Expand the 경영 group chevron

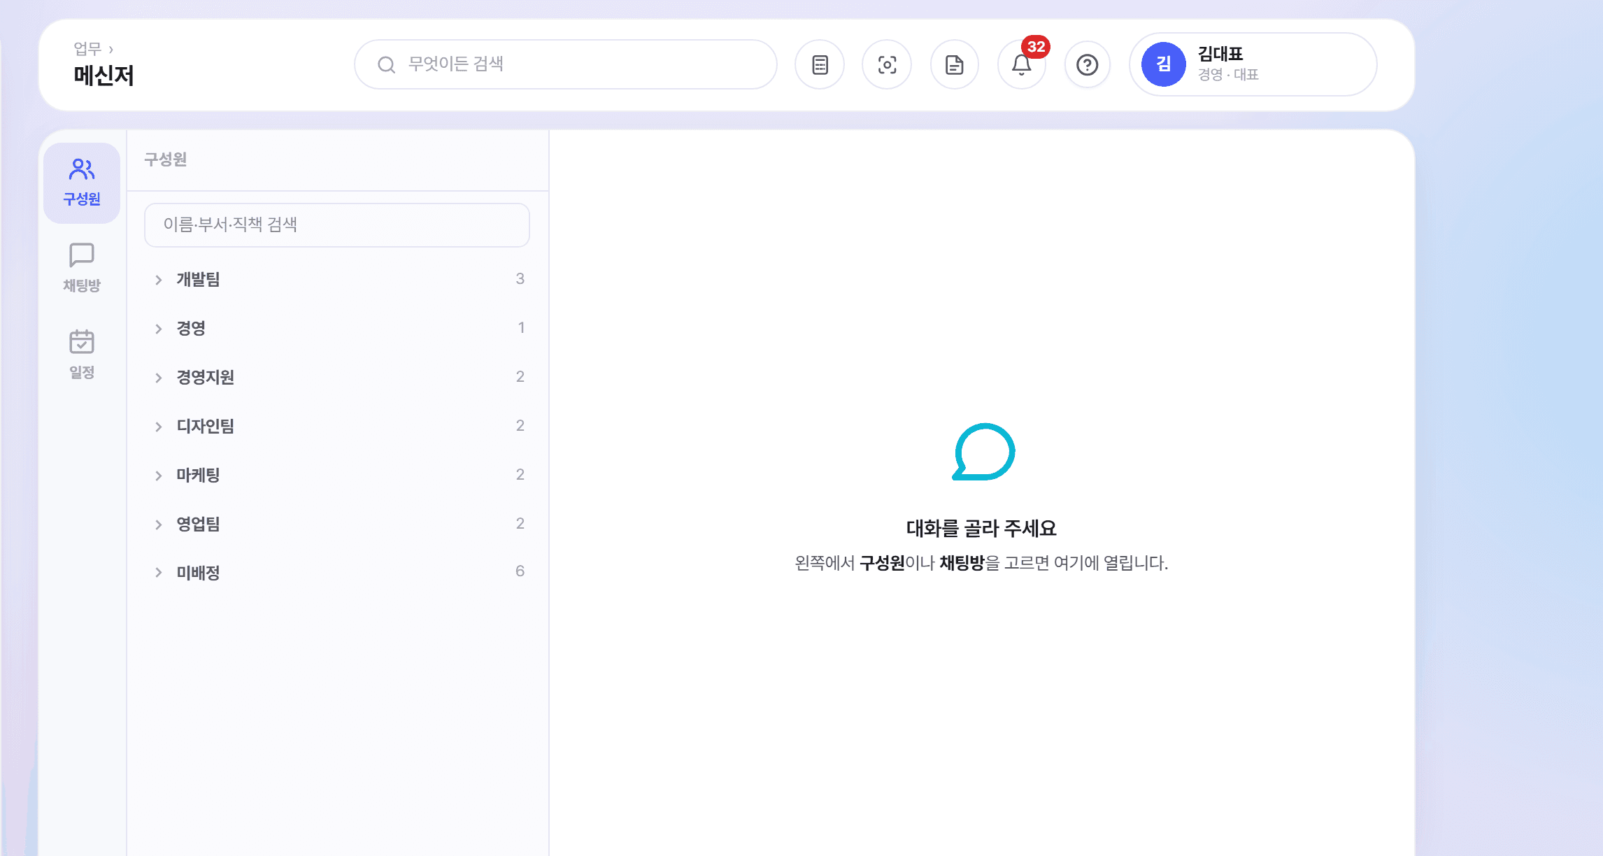159,329
